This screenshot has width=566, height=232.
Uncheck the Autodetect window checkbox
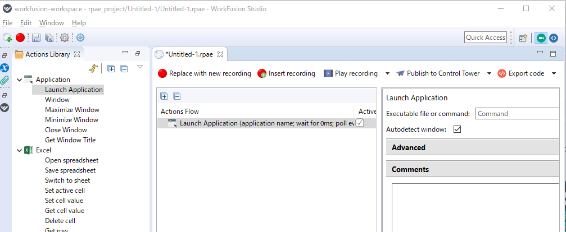457,129
